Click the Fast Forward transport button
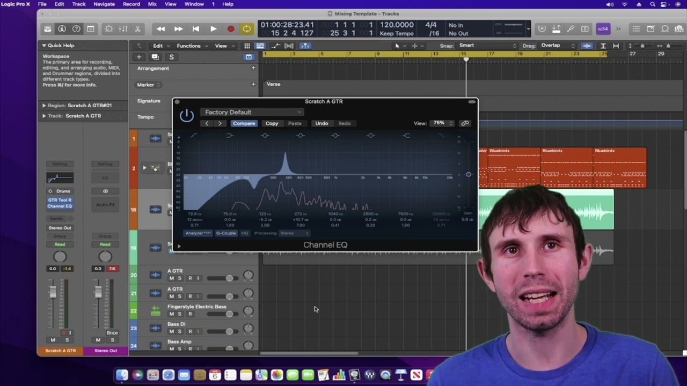This screenshot has height=386, width=687. [x=178, y=29]
